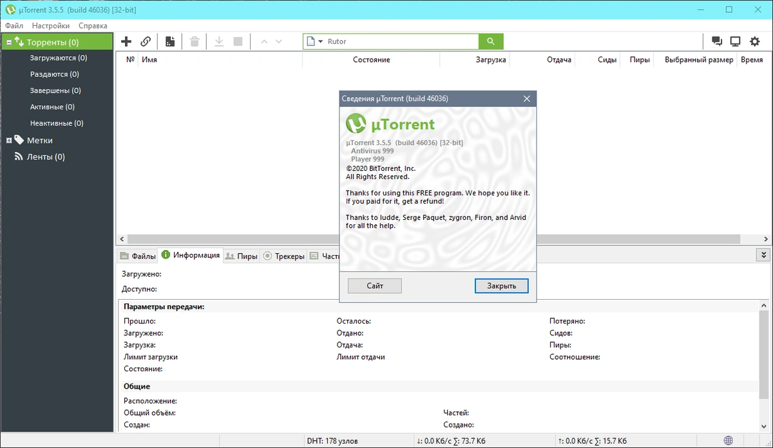The image size is (773, 448).
Task: Collapse the detail pane with the chevron button
Action: [x=763, y=255]
